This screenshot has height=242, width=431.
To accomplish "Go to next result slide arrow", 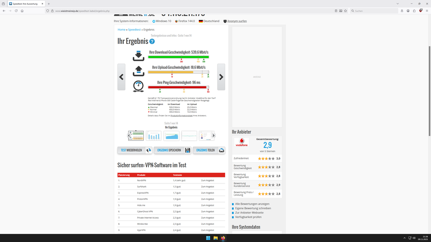I will tap(221, 77).
